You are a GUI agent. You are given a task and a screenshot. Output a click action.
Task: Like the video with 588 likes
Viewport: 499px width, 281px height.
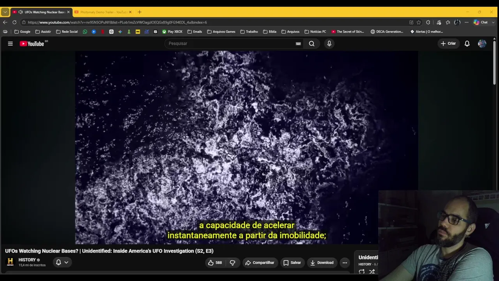click(215, 263)
